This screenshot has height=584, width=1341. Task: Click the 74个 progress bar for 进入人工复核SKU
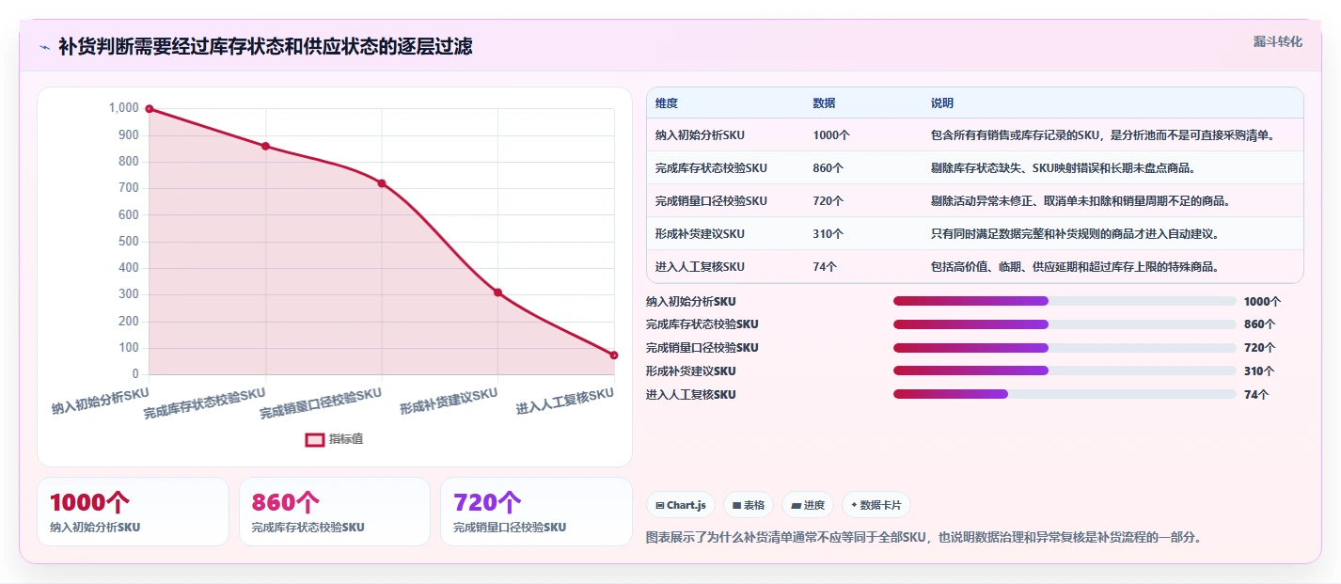click(x=1065, y=394)
